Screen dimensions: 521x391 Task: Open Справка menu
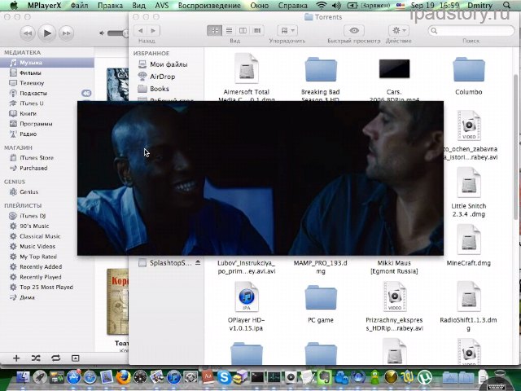coord(293,6)
